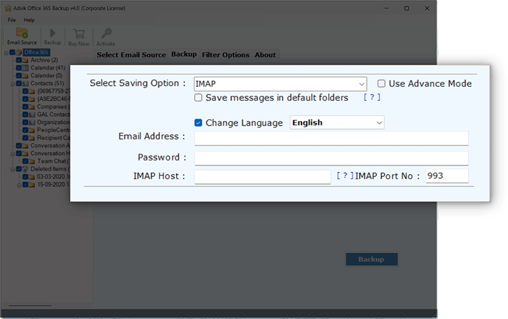Uncheck the Deleted Items checkbox

coord(19,169)
